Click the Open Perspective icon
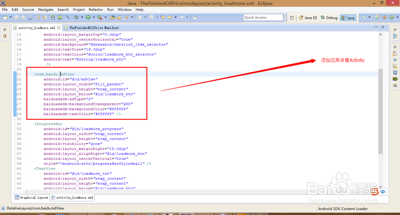 pos(292,18)
